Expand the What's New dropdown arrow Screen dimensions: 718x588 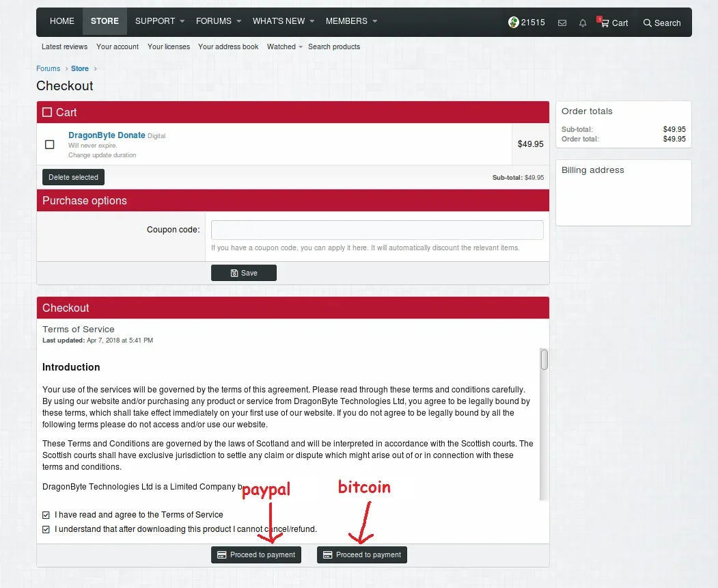pyautogui.click(x=312, y=21)
